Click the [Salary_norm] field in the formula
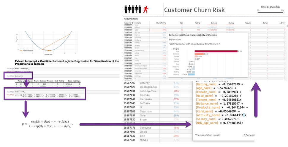 207,119
